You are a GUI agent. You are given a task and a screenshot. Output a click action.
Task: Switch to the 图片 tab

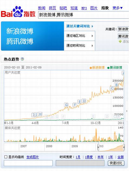[94, 8]
